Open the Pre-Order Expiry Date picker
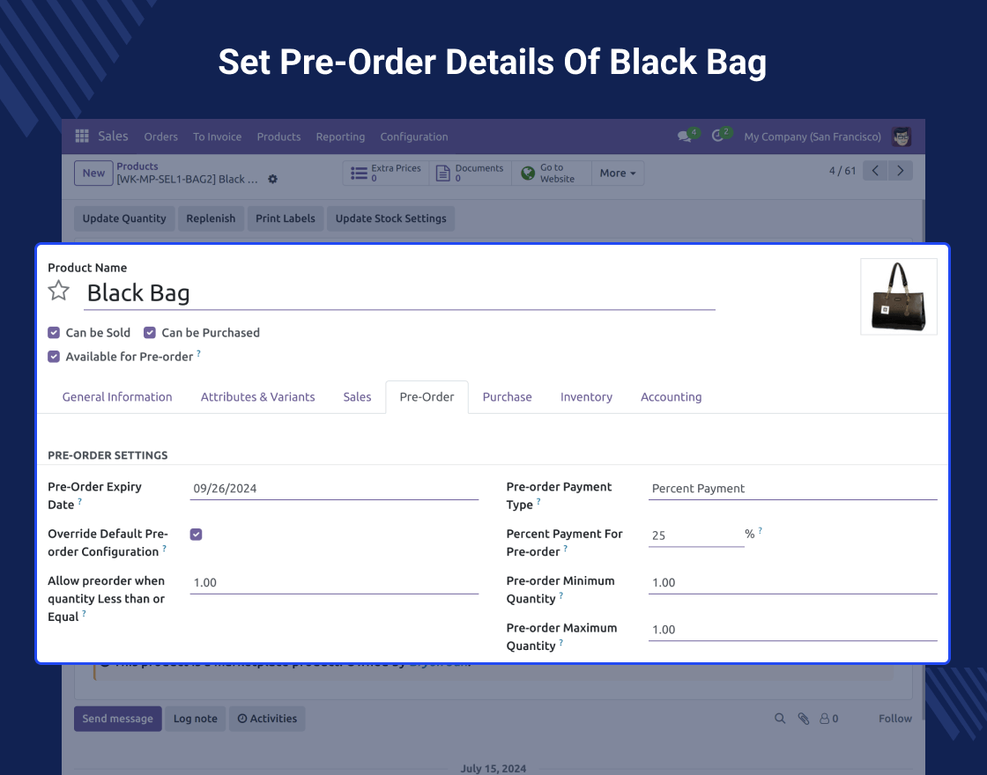 coord(334,488)
